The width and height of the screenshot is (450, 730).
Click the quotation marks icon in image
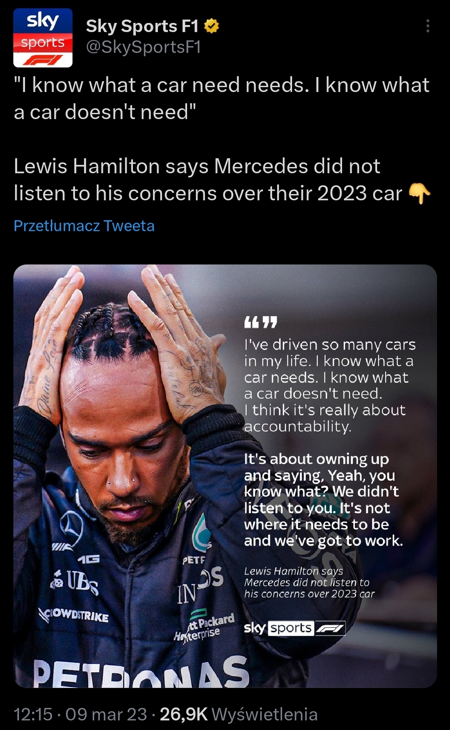point(260,322)
